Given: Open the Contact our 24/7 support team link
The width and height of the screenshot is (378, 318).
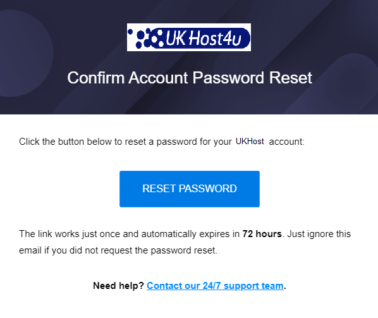Looking at the screenshot, I should pos(215,286).
